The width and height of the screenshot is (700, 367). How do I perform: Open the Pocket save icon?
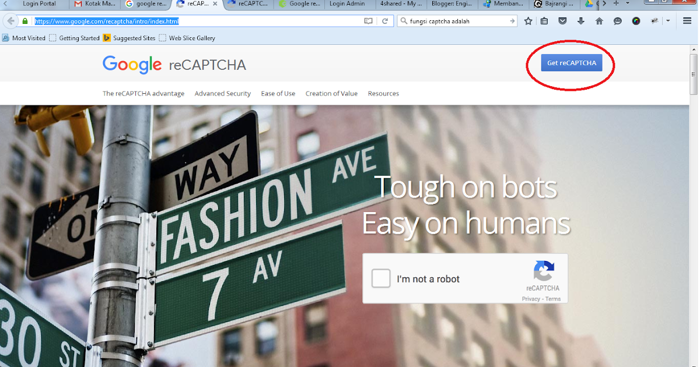click(562, 21)
